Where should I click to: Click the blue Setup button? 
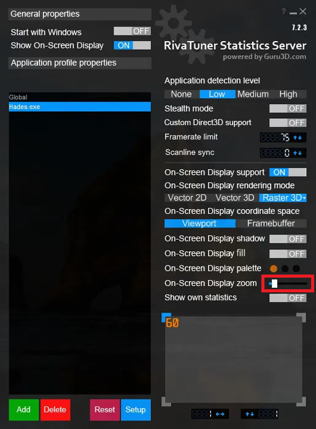pyautogui.click(x=136, y=409)
